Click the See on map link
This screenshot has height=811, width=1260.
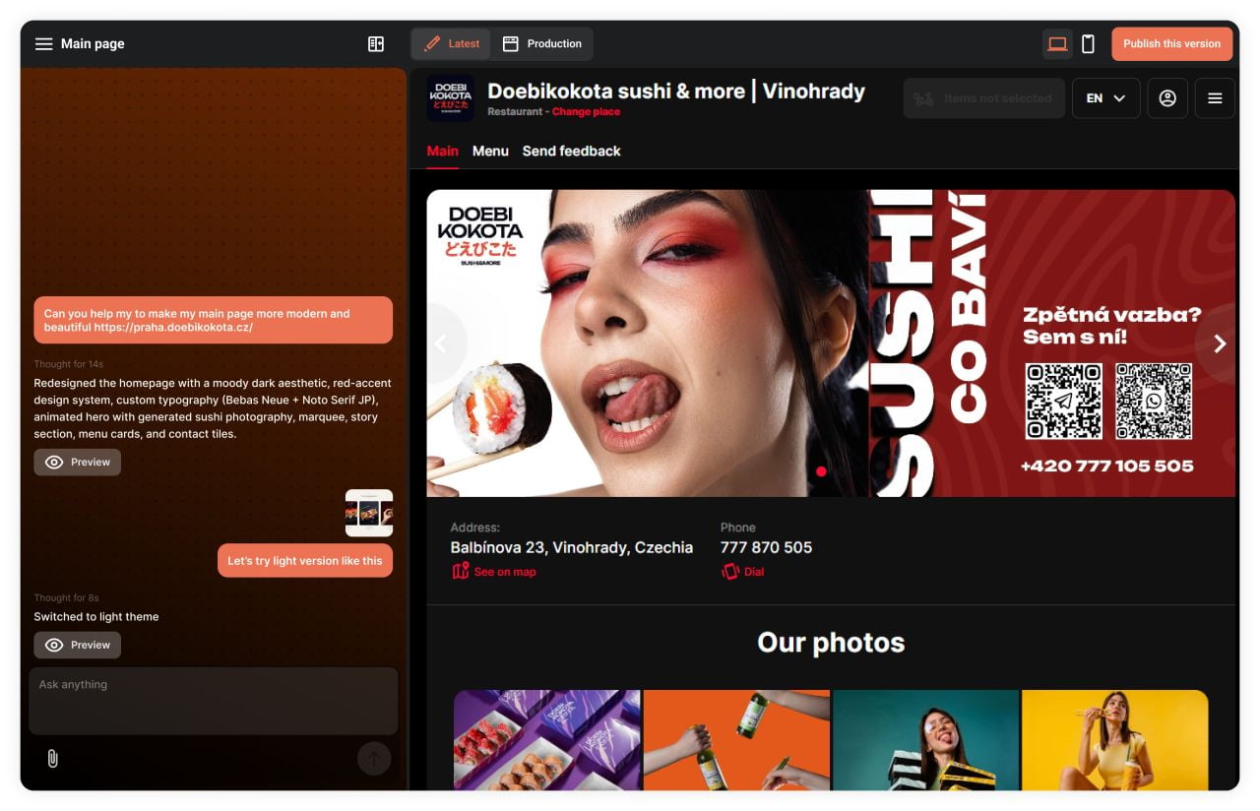(494, 572)
